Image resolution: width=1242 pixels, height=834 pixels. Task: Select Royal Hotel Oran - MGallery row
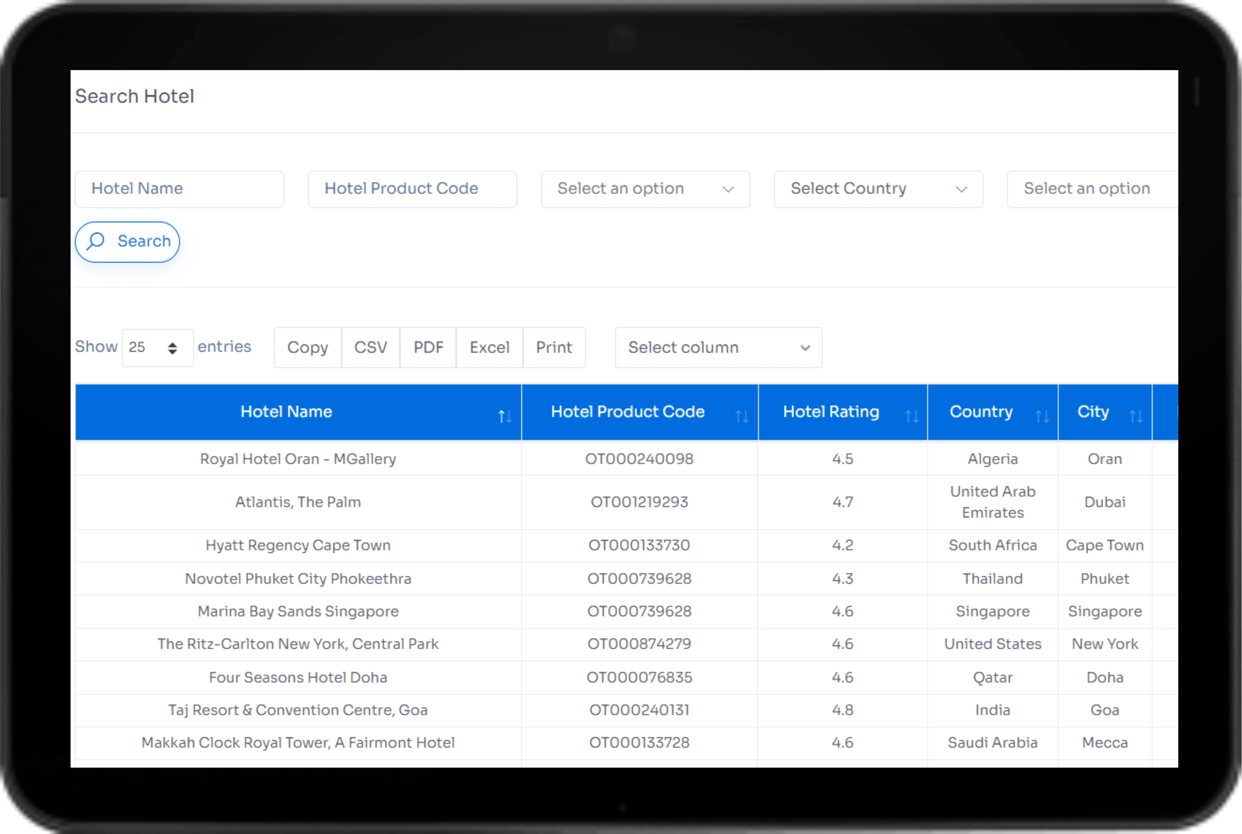point(627,458)
